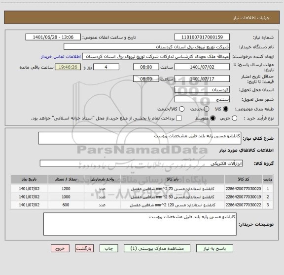Click the response deadline time 08:00 field
284x275 pixels.
pos(146,67)
